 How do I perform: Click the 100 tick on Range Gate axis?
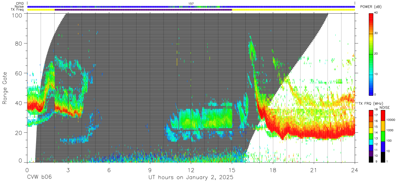coord(17,15)
